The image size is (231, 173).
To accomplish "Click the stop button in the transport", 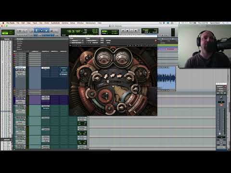I will (x=127, y=30).
